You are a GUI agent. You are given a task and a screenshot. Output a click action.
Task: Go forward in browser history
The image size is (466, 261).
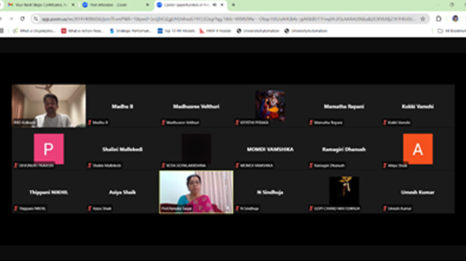click(11, 19)
